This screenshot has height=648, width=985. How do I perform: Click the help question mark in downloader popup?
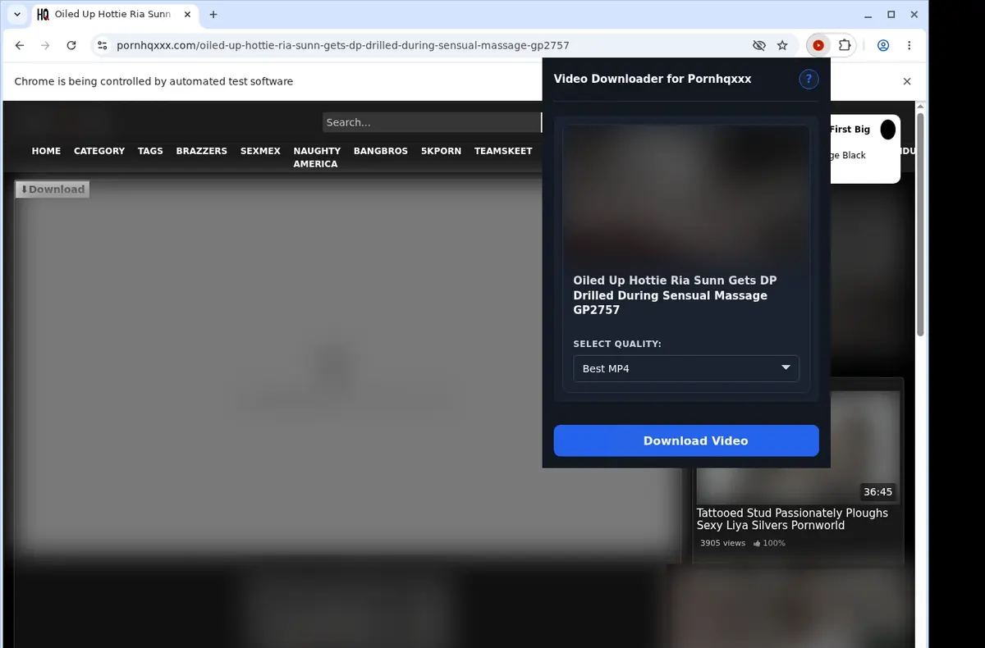[x=809, y=79]
